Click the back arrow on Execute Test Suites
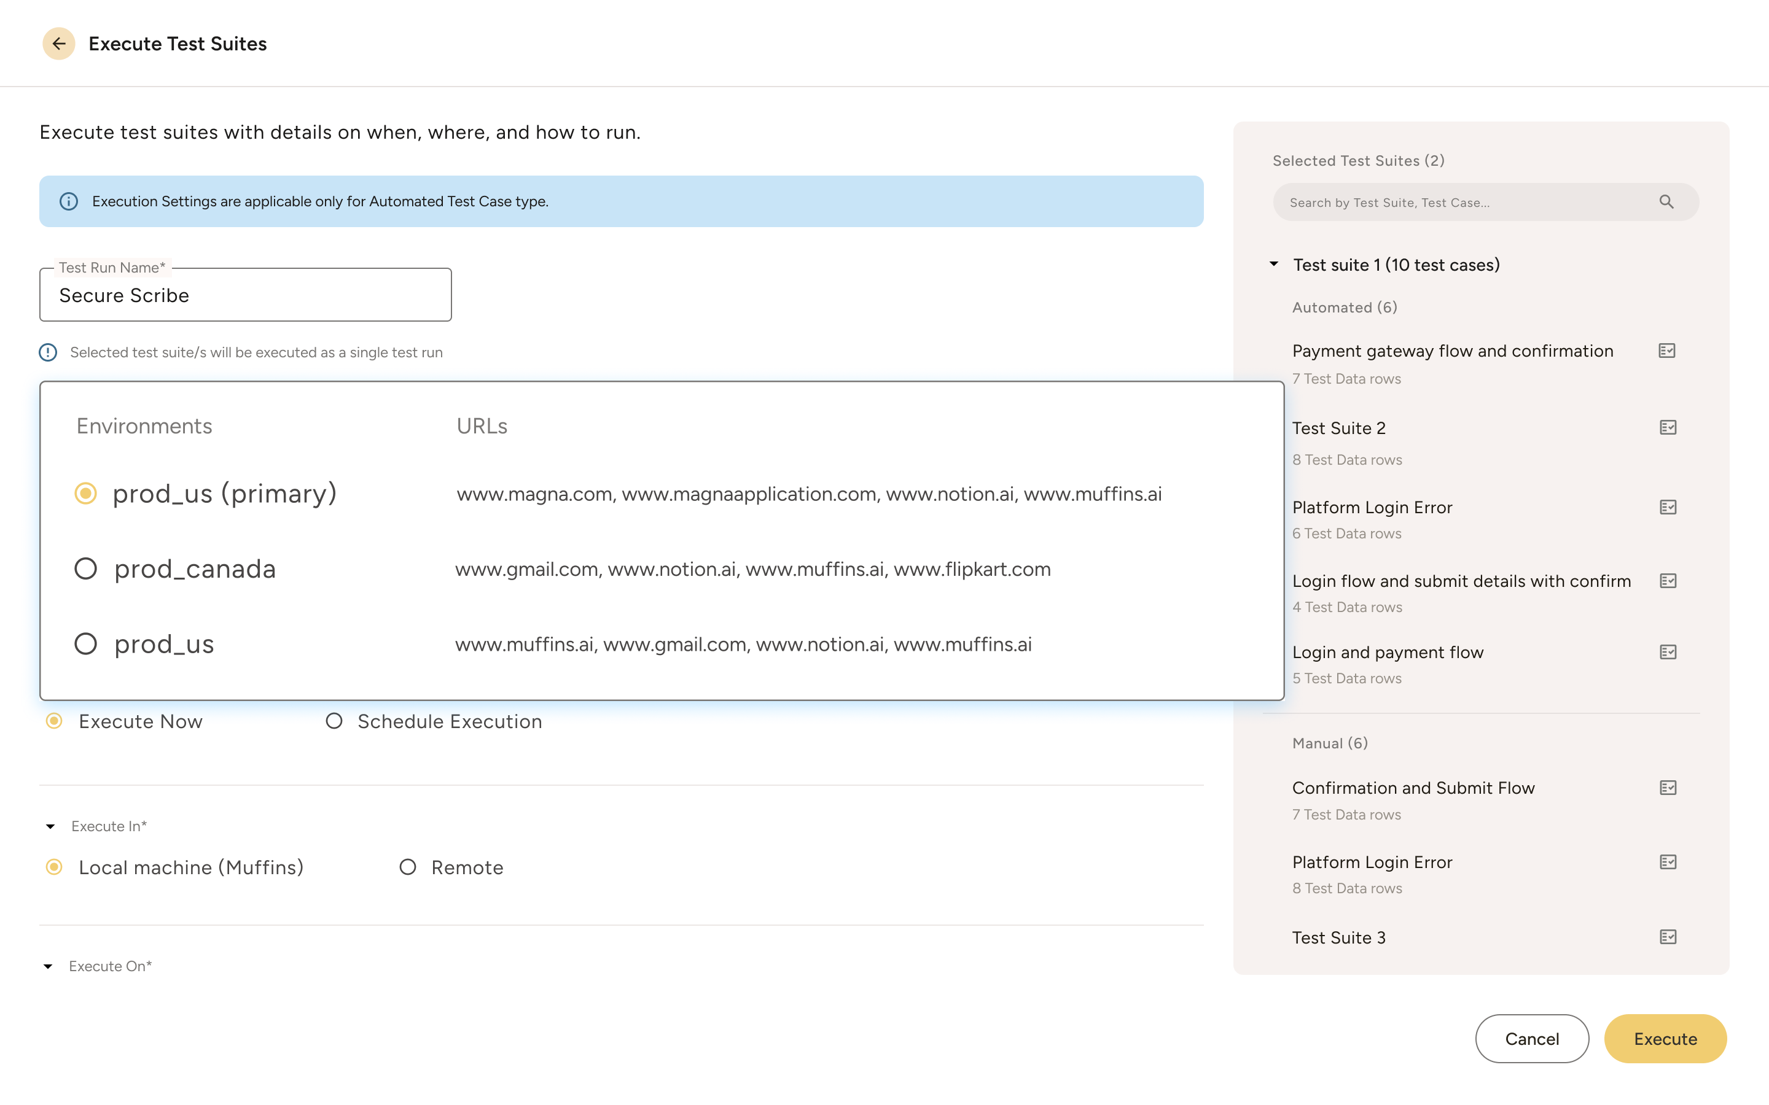 coord(59,43)
